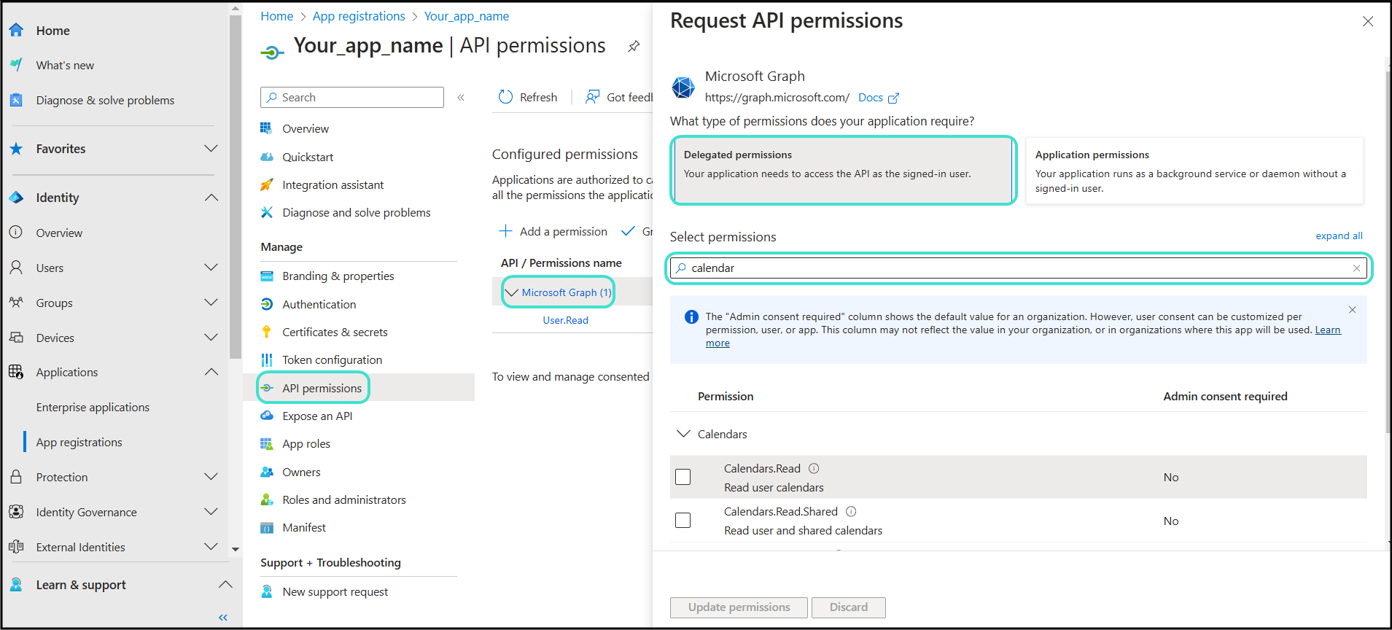
Task: Select Application permissions card
Action: click(1194, 171)
